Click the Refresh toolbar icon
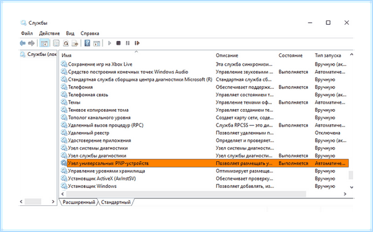The image size is (373, 232). 66,43
